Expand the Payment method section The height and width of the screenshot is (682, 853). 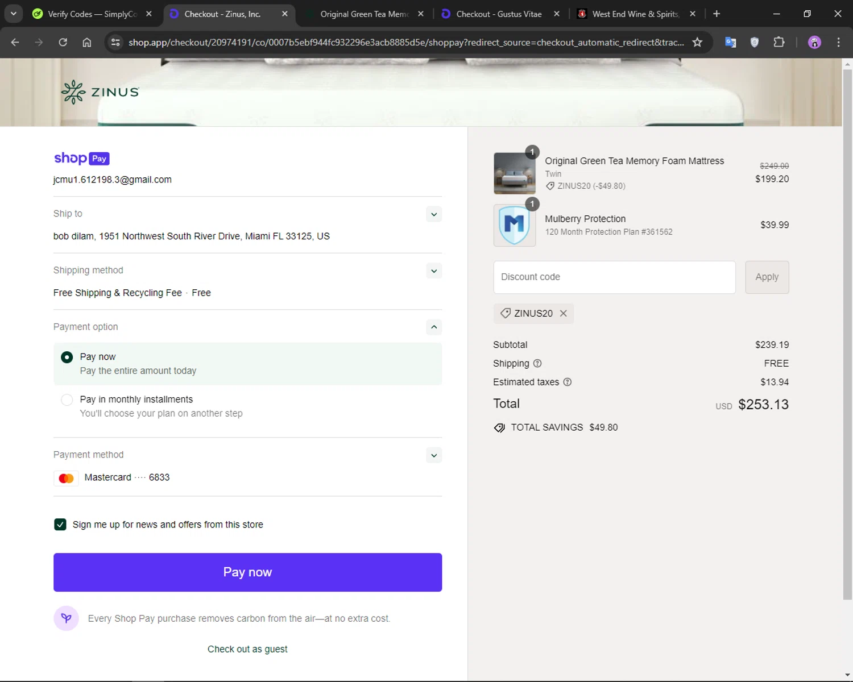pos(433,455)
